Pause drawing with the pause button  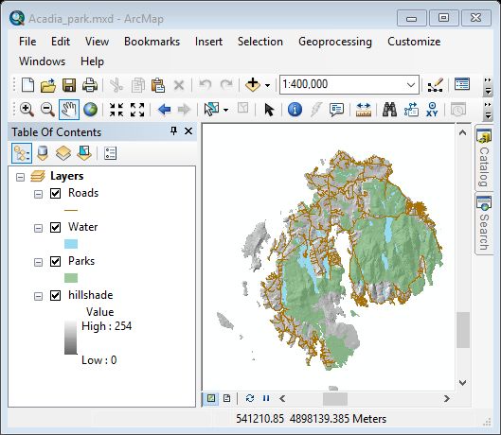[266, 398]
